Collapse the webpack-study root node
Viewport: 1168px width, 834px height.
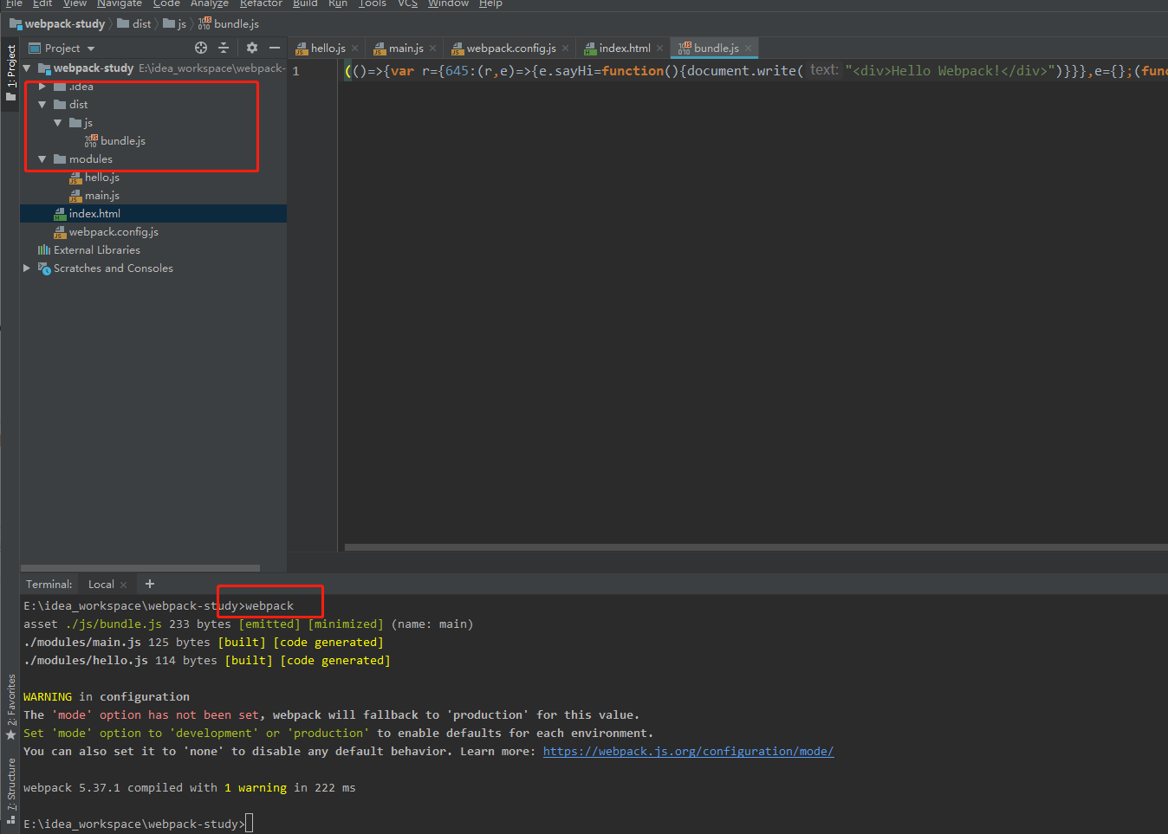pos(26,68)
